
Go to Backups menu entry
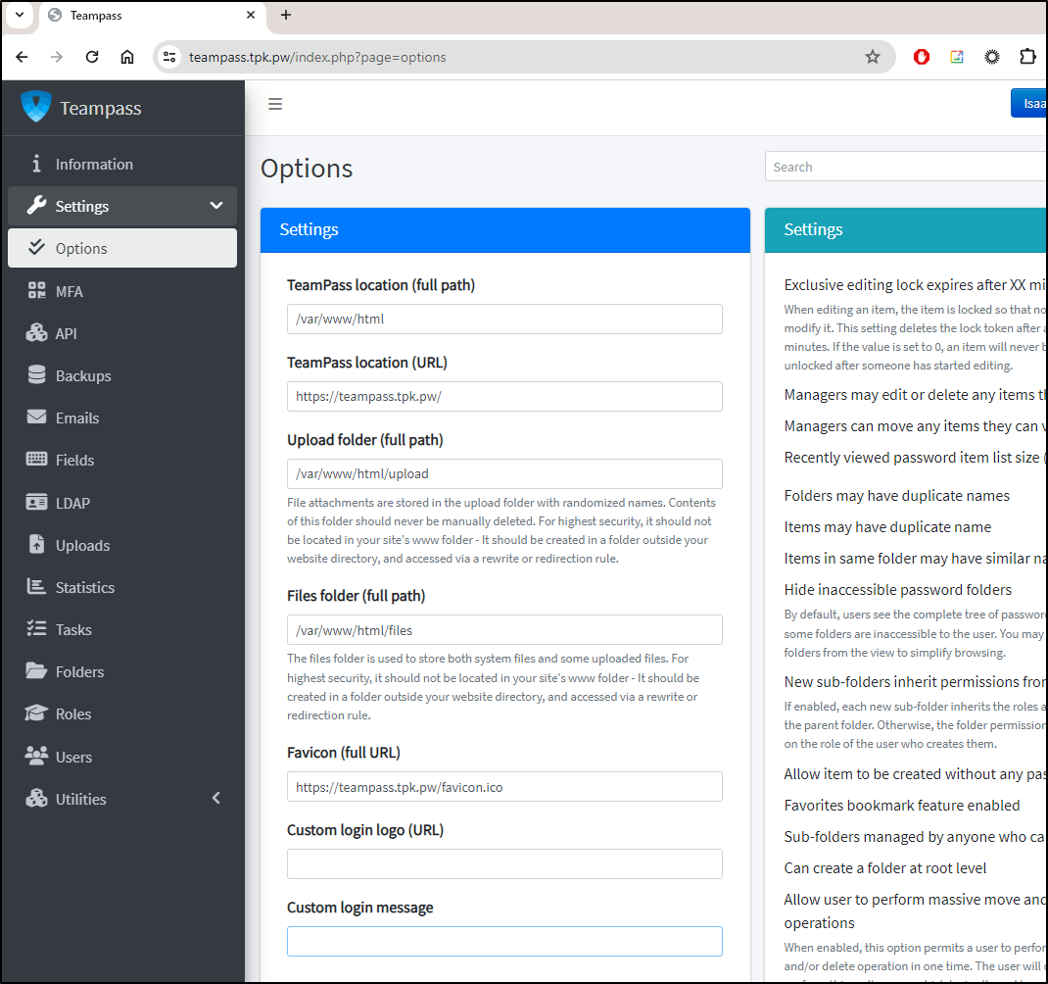(x=122, y=375)
